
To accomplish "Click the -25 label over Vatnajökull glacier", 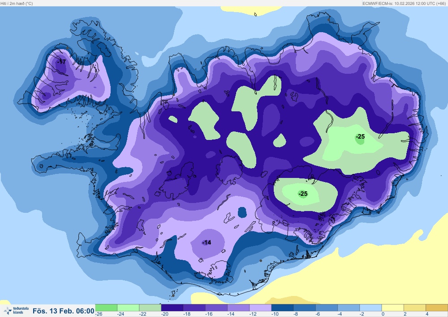I will (x=303, y=194).
